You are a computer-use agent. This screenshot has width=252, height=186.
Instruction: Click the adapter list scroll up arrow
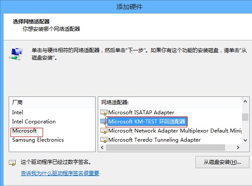click(245, 101)
